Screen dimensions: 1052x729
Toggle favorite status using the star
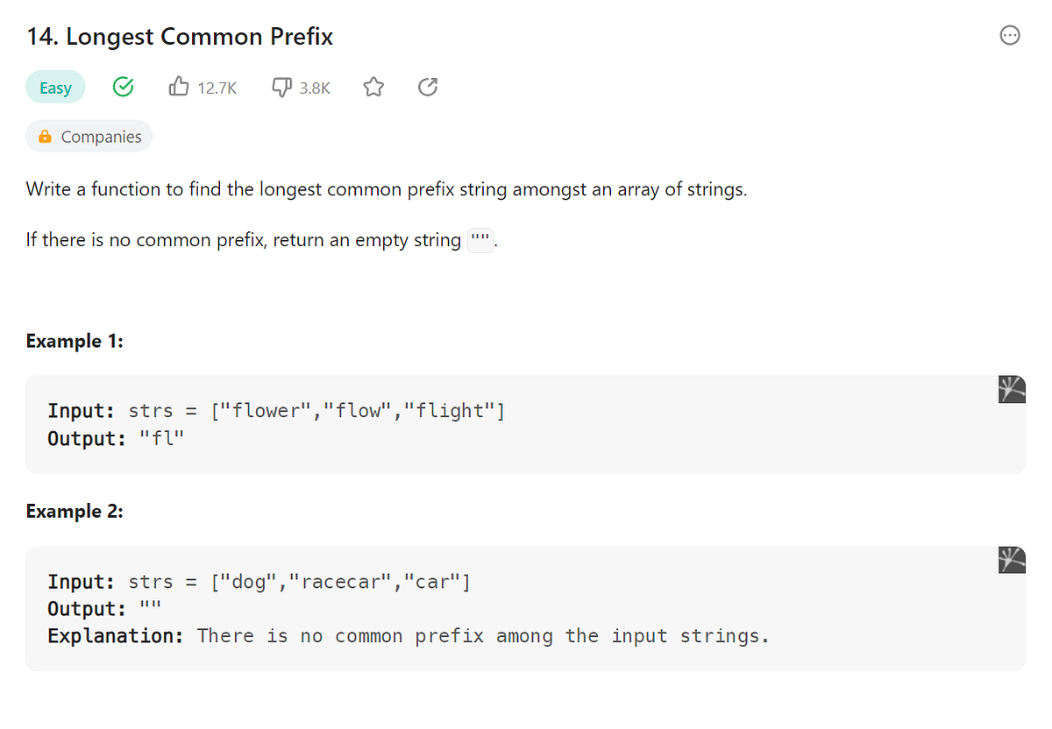point(373,87)
